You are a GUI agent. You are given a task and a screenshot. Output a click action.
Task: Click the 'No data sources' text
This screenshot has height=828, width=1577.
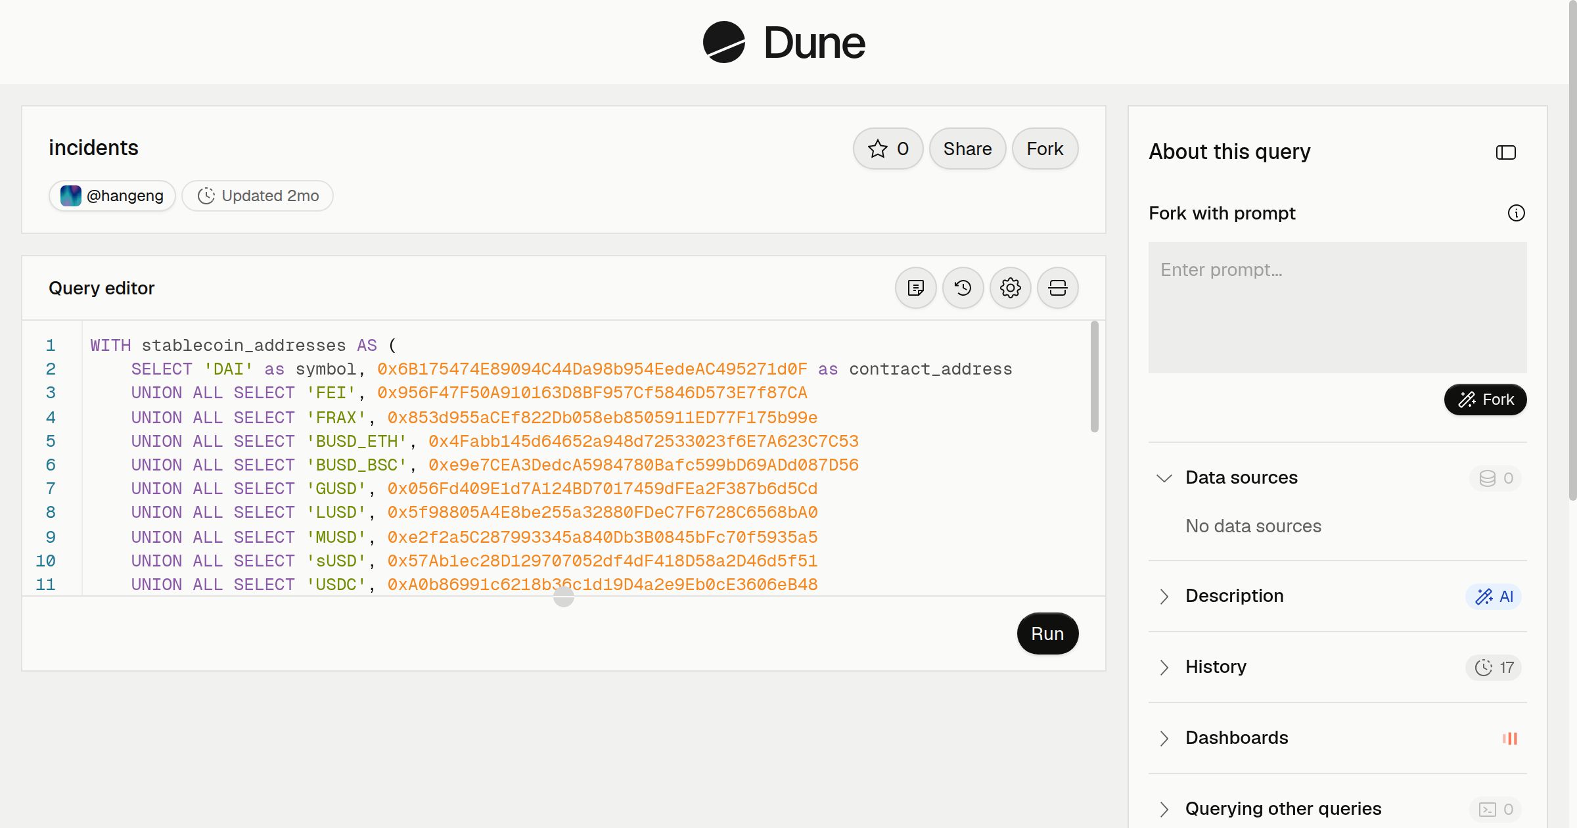point(1253,526)
